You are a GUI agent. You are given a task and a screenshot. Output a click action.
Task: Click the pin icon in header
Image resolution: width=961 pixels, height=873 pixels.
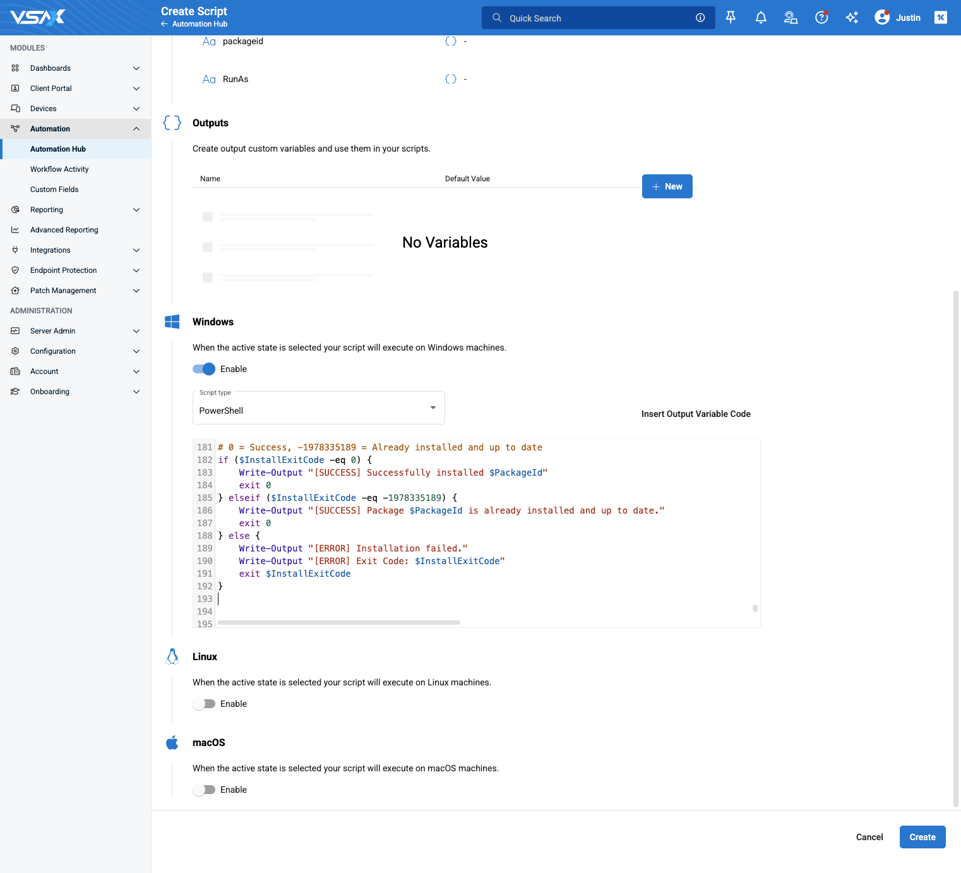[731, 18]
